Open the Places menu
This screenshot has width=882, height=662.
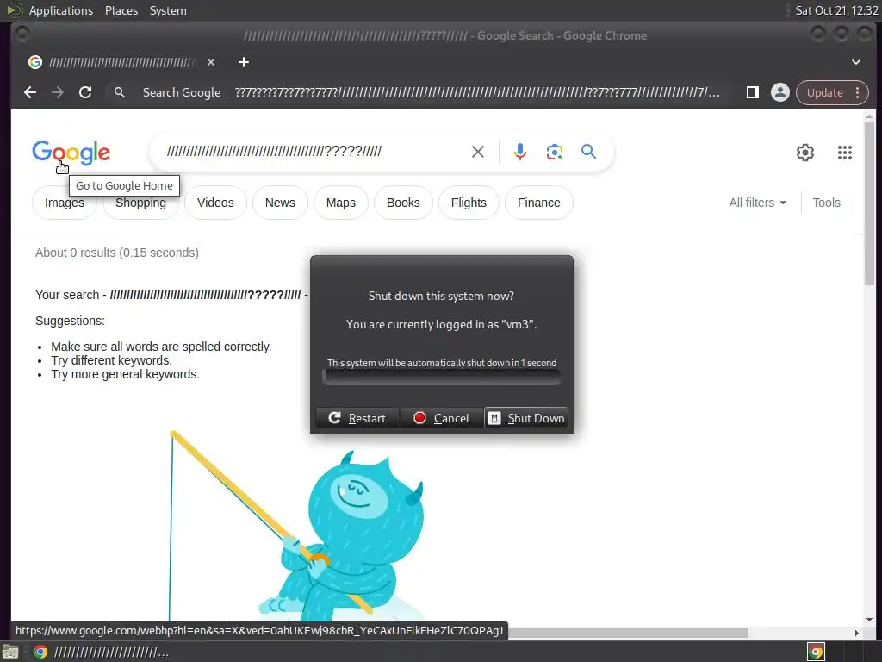point(121,10)
